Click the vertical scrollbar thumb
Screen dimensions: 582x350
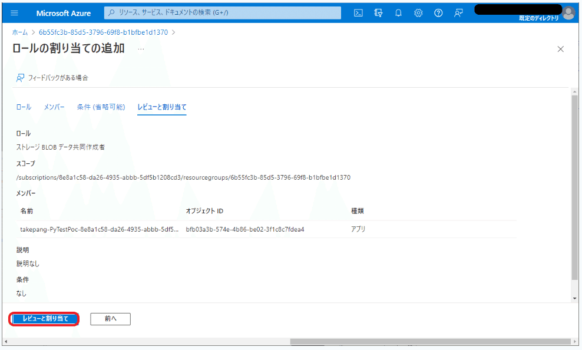pyautogui.click(x=574, y=187)
